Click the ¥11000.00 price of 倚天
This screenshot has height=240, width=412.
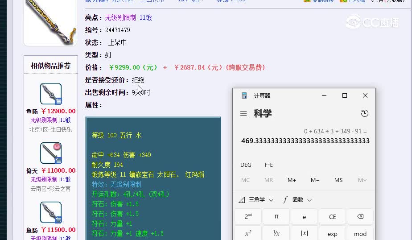pyautogui.click(x=58, y=170)
